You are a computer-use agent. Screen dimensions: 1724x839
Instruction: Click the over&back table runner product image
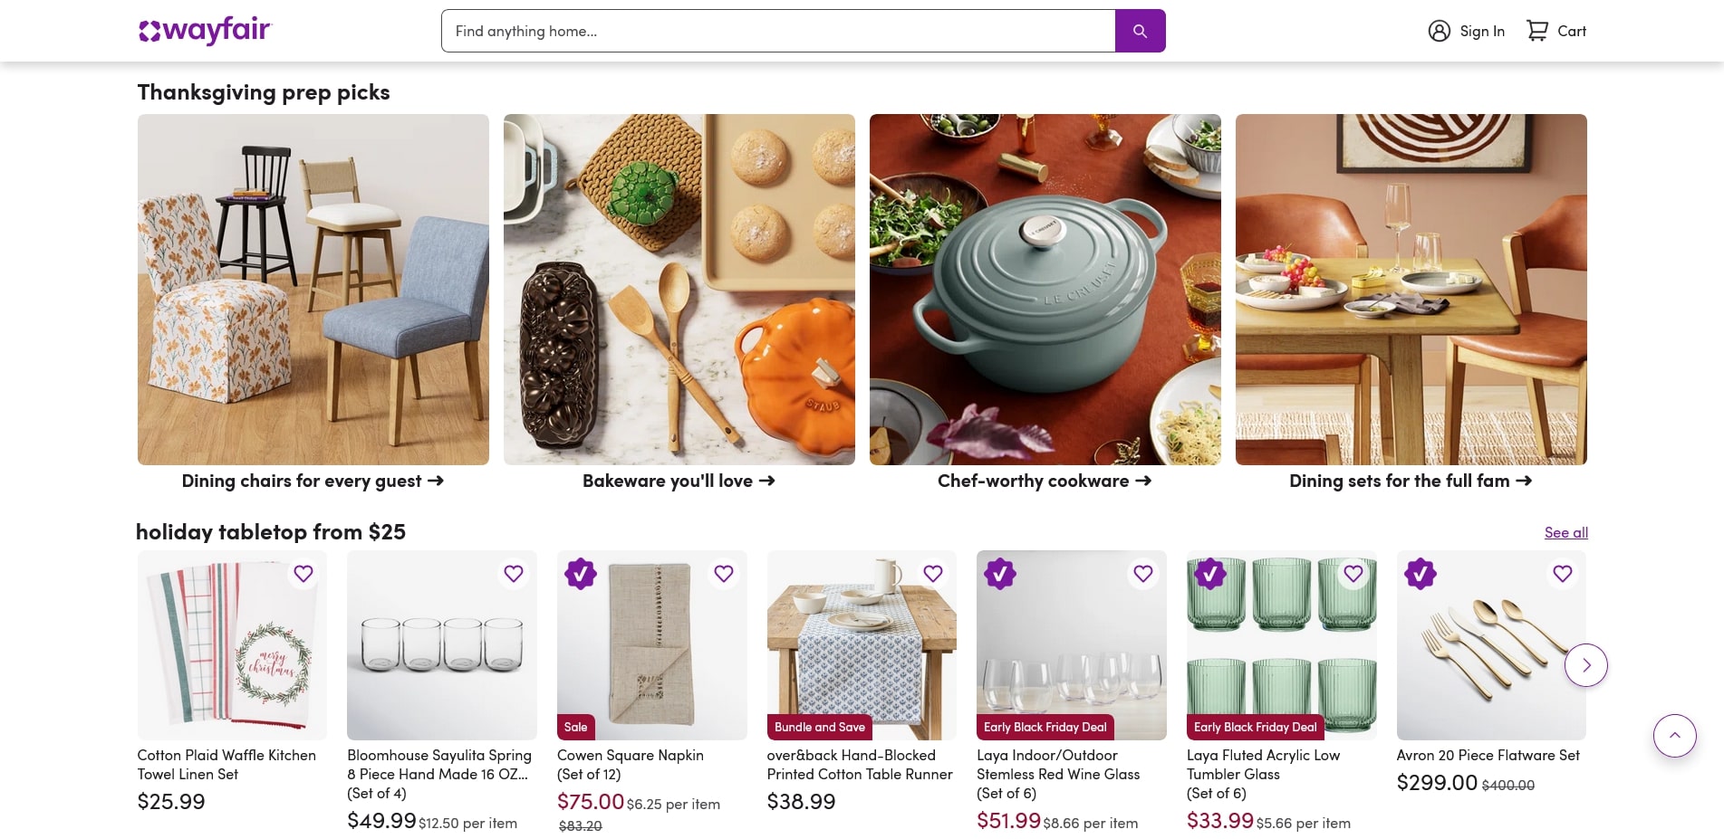tap(861, 644)
